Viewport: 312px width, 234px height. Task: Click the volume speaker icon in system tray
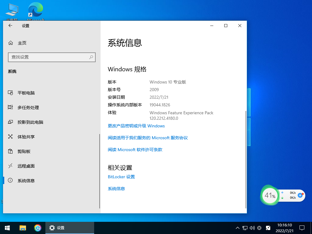pyautogui.click(x=251, y=228)
